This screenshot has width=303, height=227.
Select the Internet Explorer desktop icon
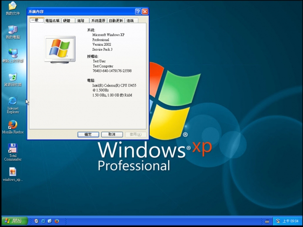click(x=13, y=105)
